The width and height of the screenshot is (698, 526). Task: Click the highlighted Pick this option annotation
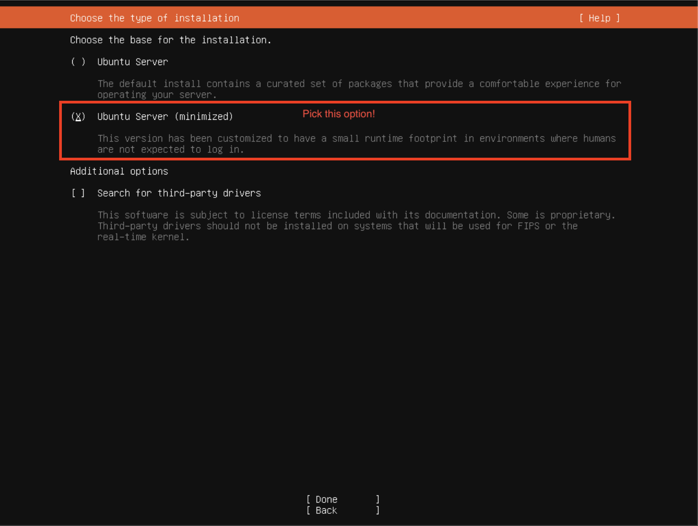coord(339,113)
